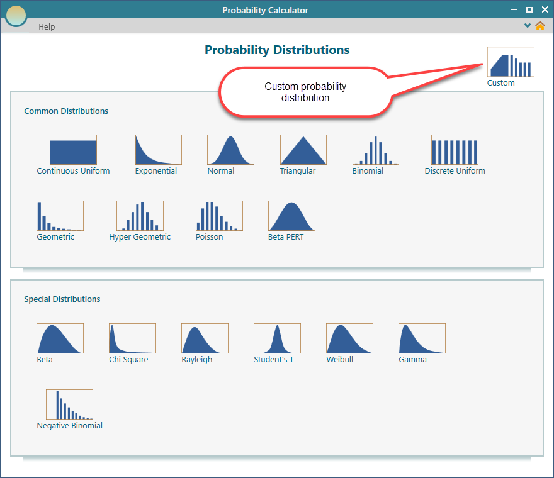Open the Custom probability distribution icon
This screenshot has height=478, width=554.
click(510, 62)
